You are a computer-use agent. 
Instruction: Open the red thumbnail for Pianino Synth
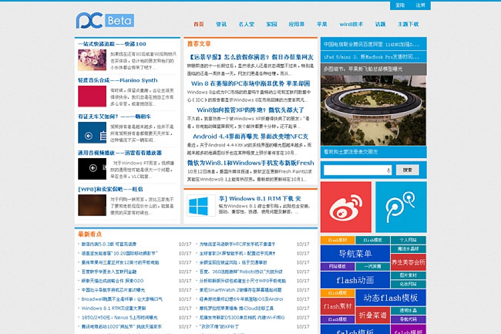92,96
